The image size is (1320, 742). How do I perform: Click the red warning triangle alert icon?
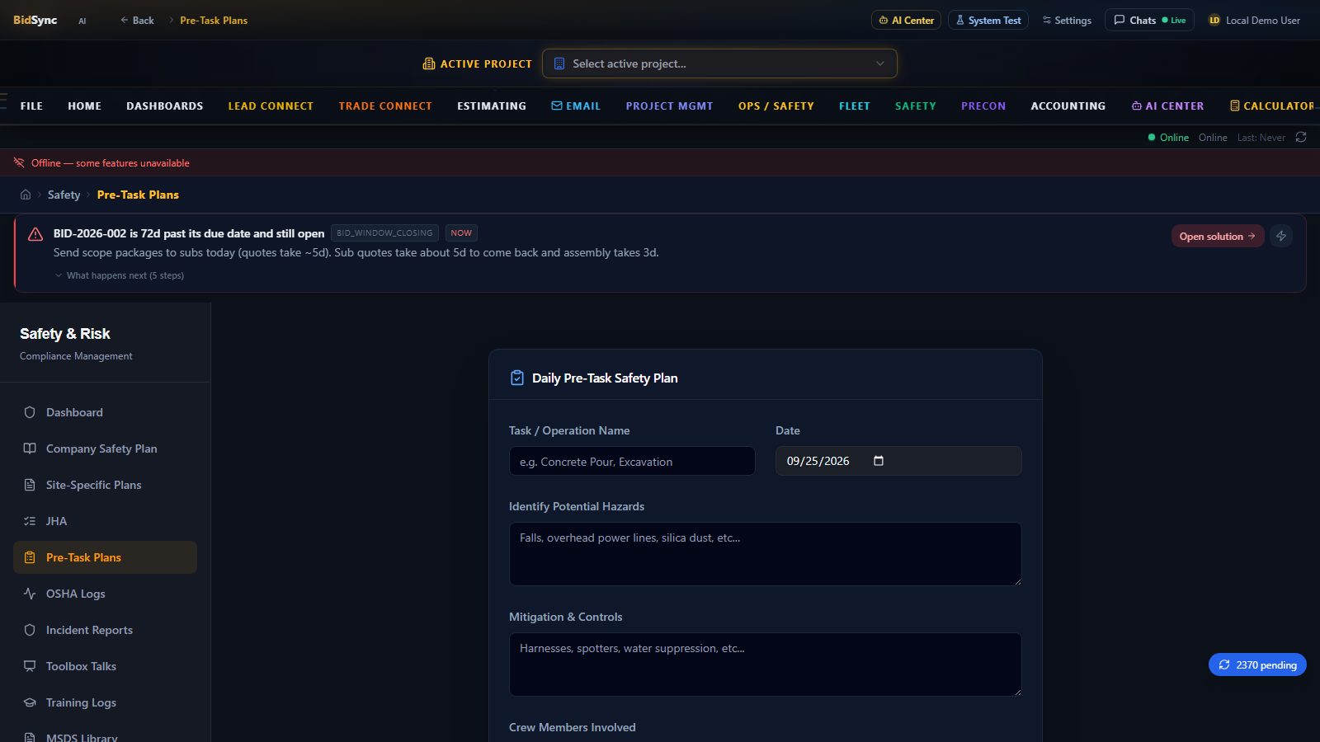pyautogui.click(x=35, y=234)
